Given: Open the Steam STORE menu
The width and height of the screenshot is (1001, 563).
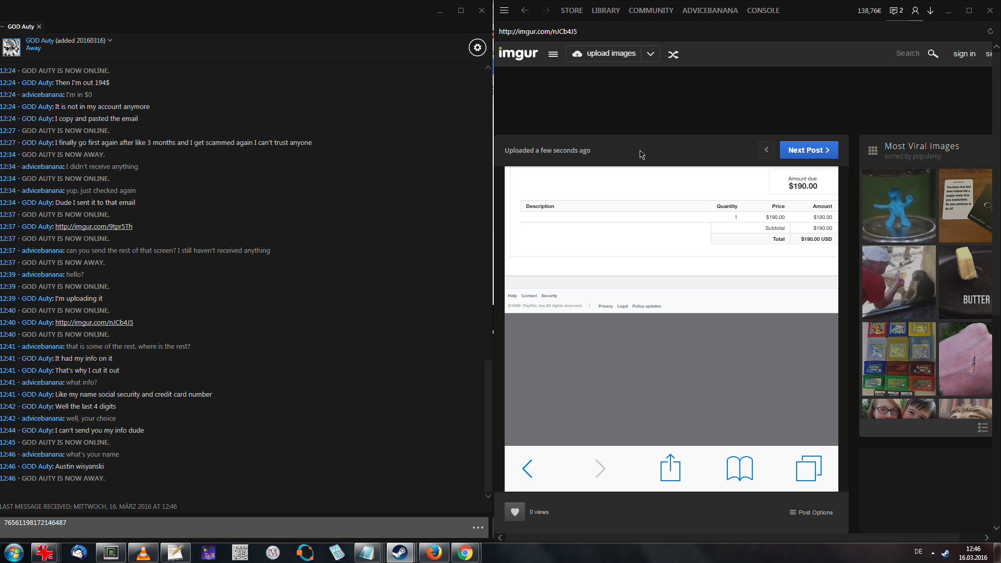Looking at the screenshot, I should 571,10.
